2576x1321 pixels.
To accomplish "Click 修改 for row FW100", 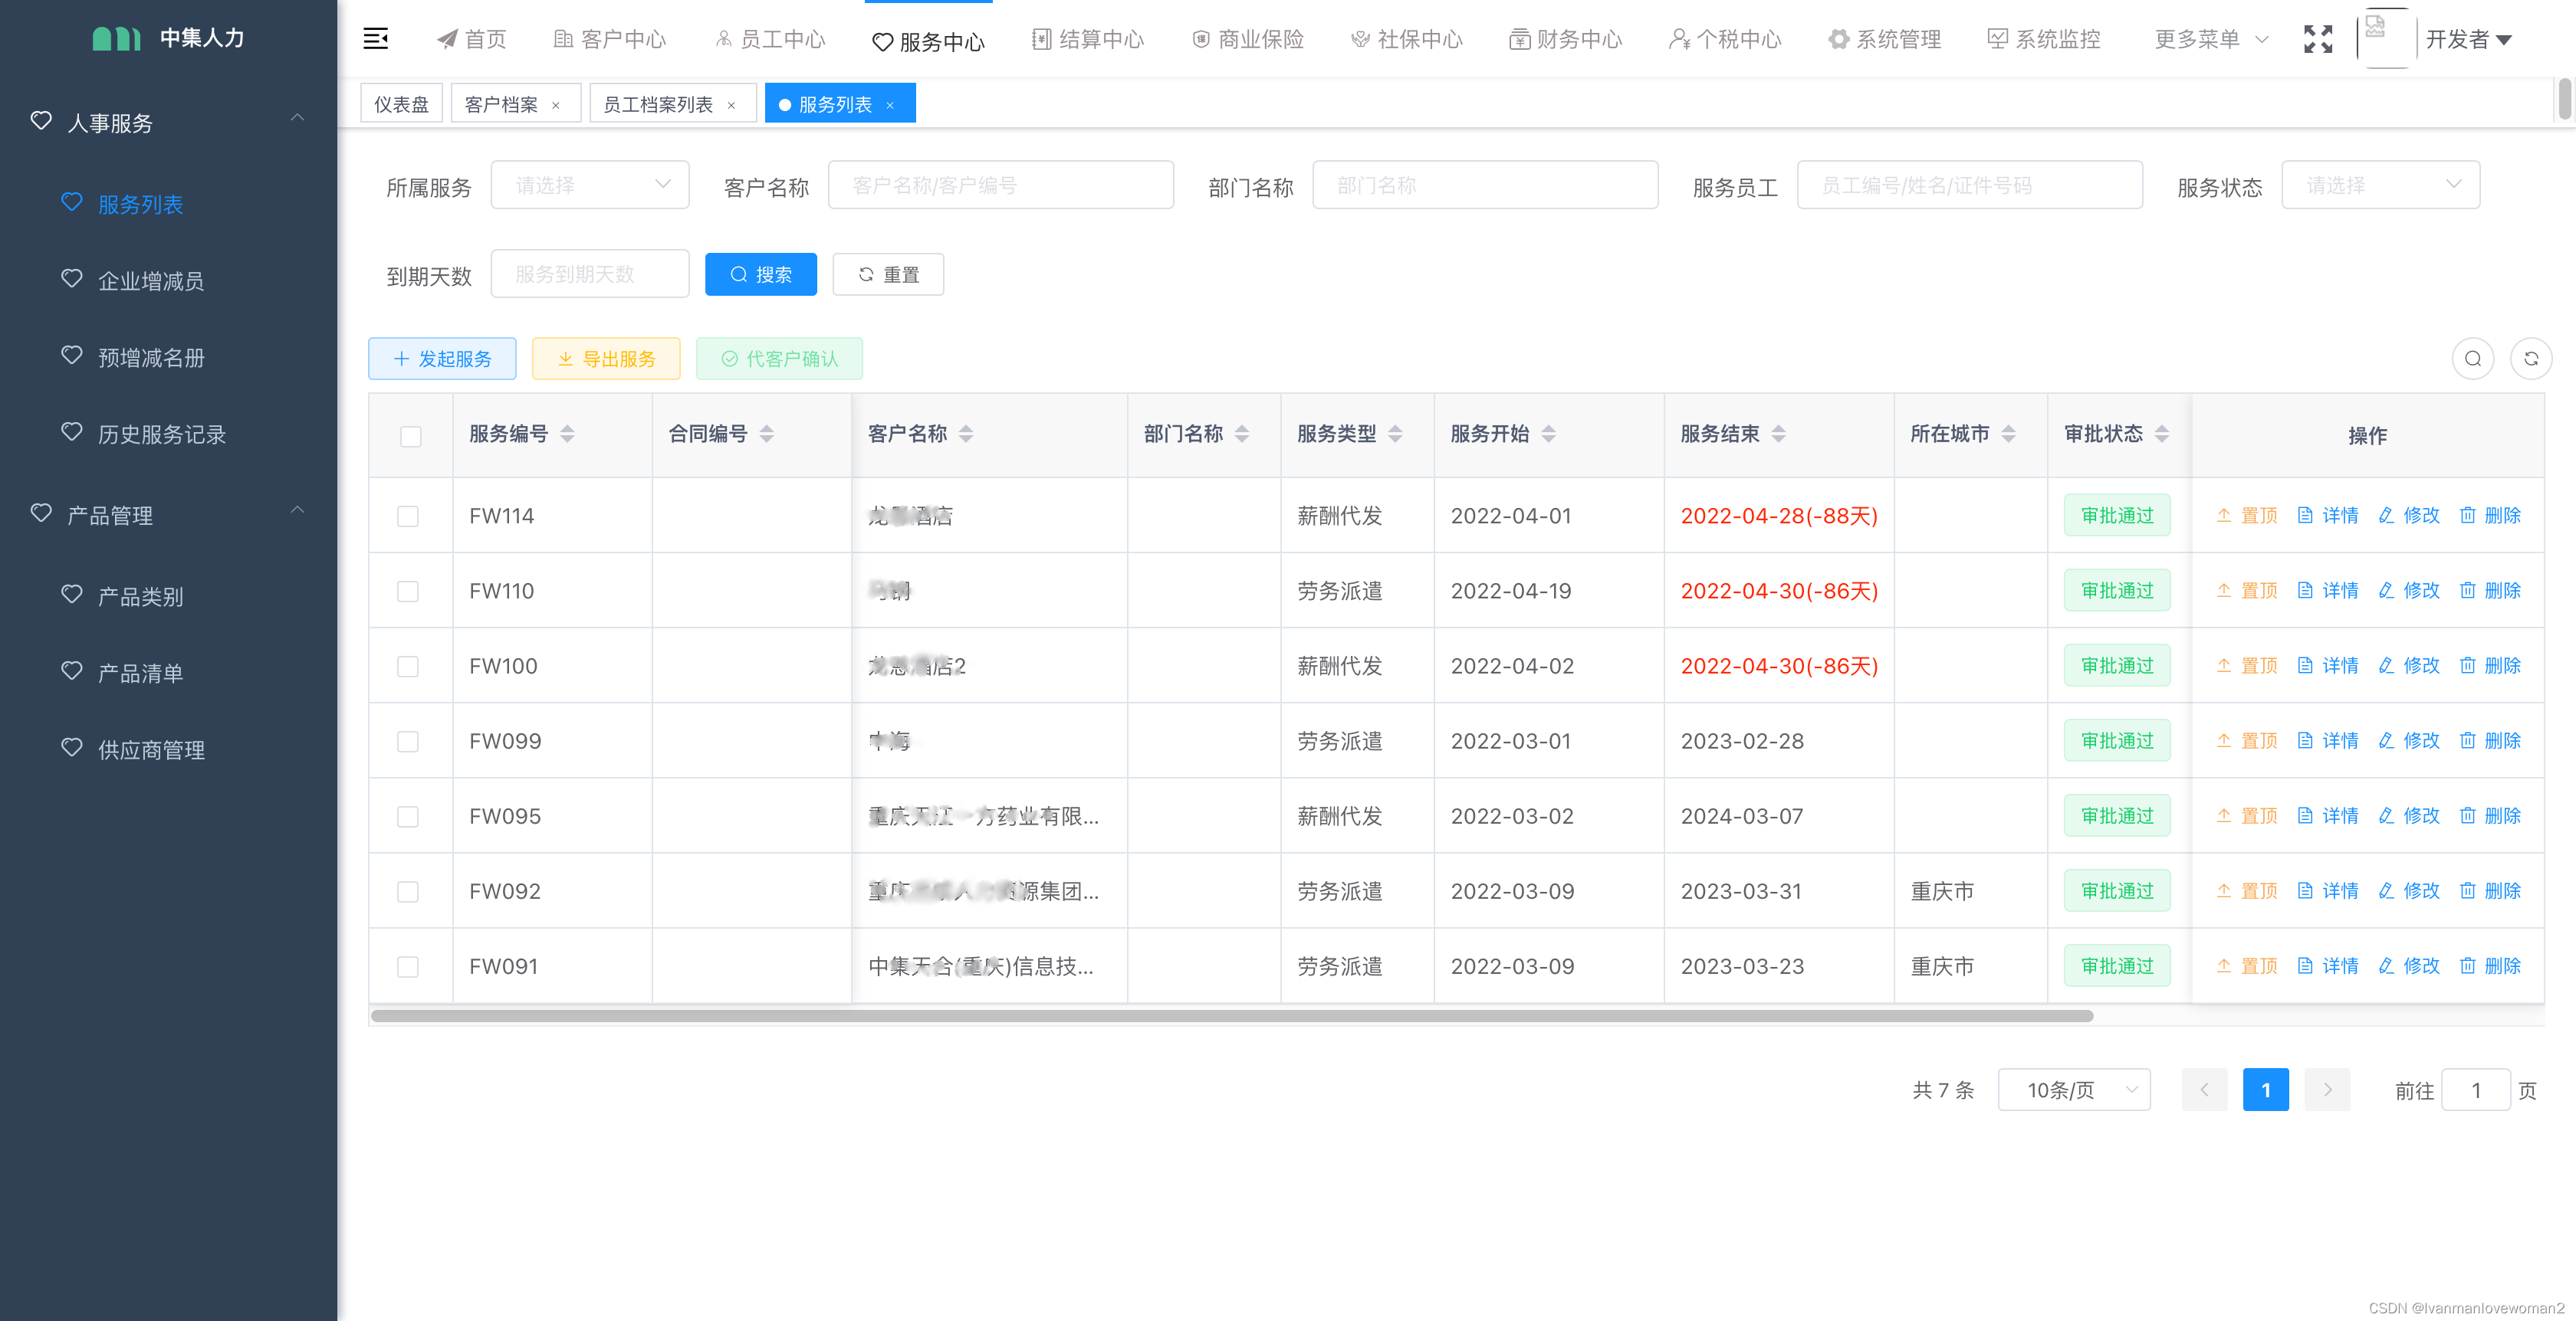I will 2408,666.
